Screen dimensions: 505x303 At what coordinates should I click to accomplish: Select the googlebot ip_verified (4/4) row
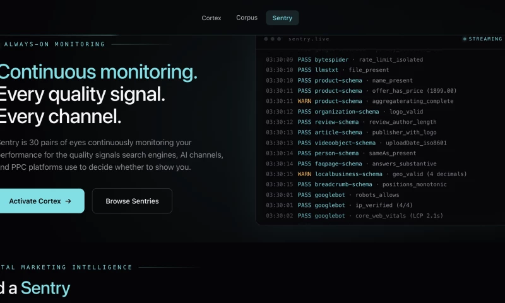[x=339, y=205]
